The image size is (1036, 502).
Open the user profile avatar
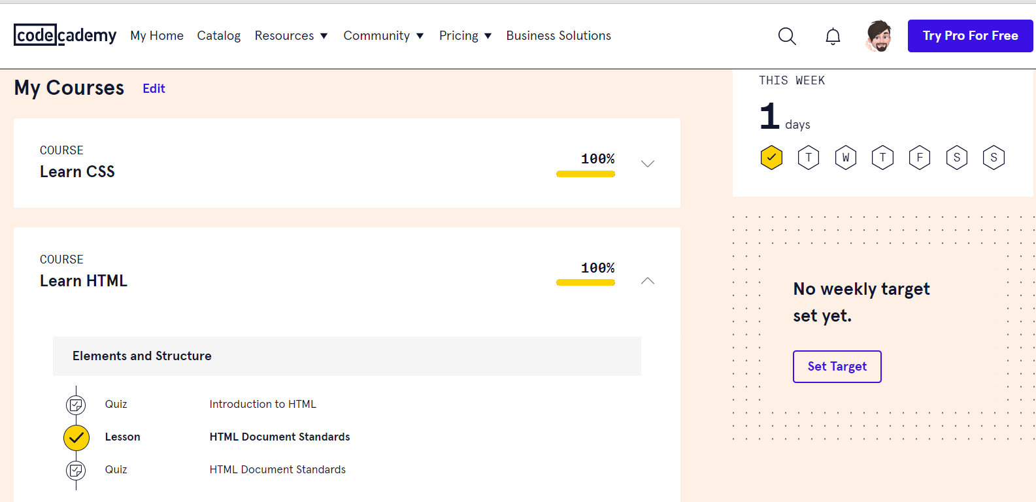879,35
